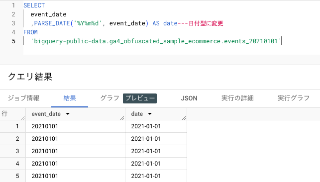Open the 実行グラフ tab

[294, 98]
